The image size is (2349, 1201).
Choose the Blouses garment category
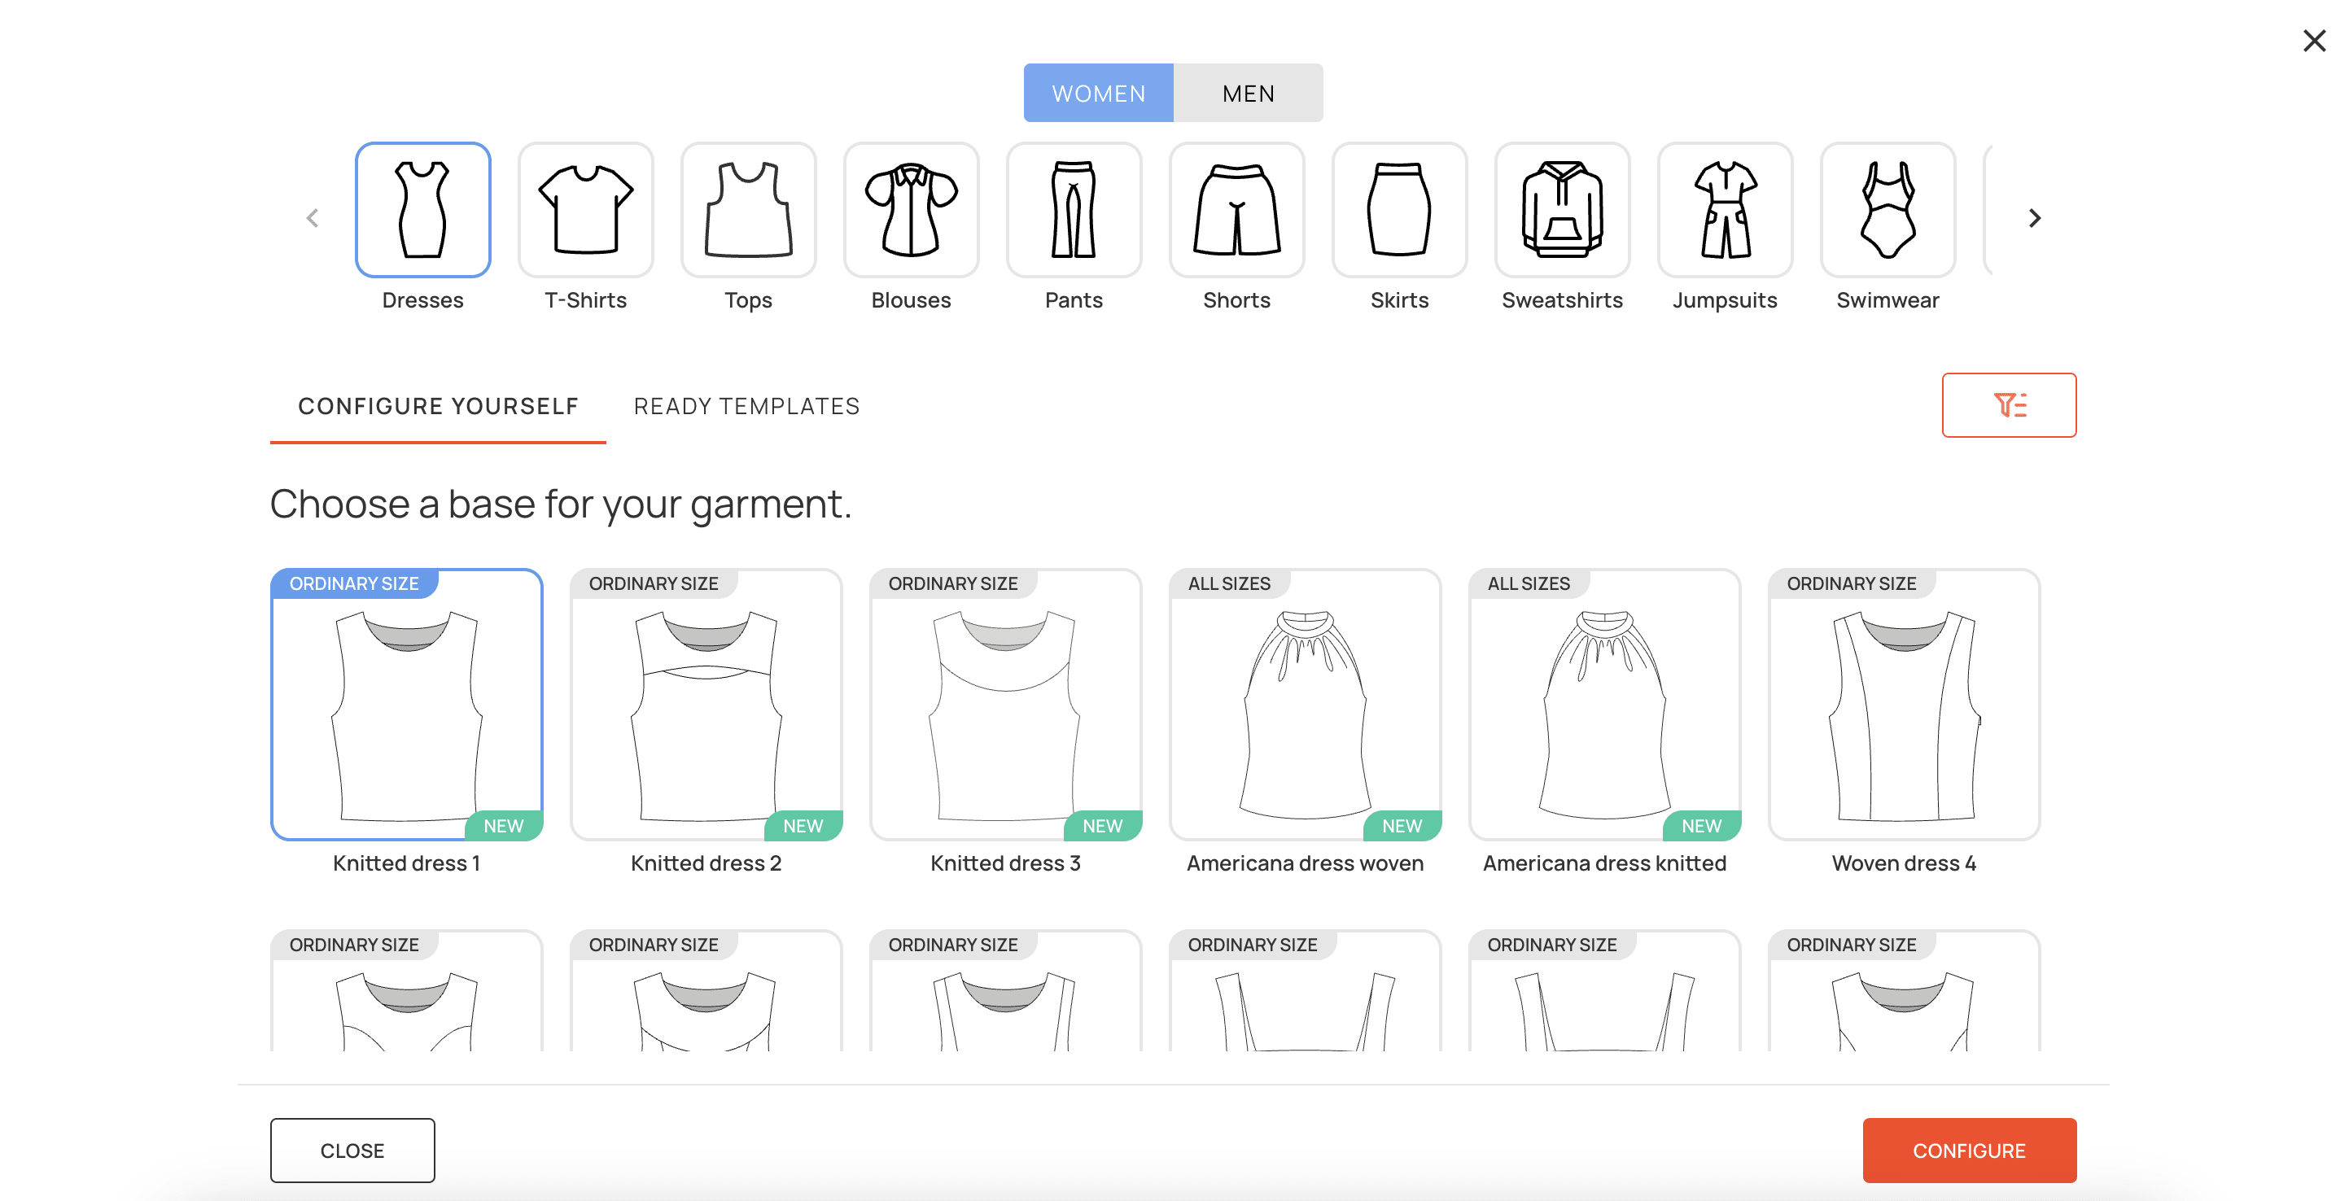click(x=911, y=211)
